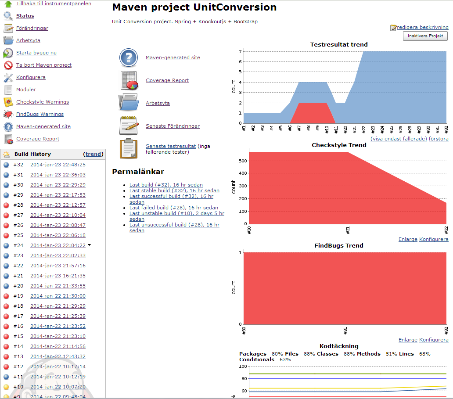This screenshot has width=453, height=399.
Task: Open FindBugs Warnings link
Action: 40,114
